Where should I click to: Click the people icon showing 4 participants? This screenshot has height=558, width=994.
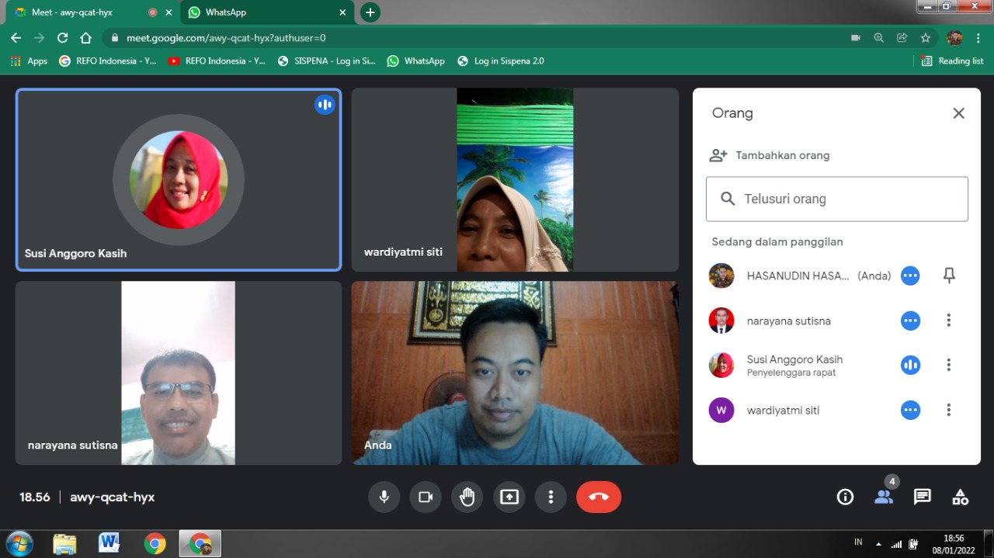click(x=884, y=497)
